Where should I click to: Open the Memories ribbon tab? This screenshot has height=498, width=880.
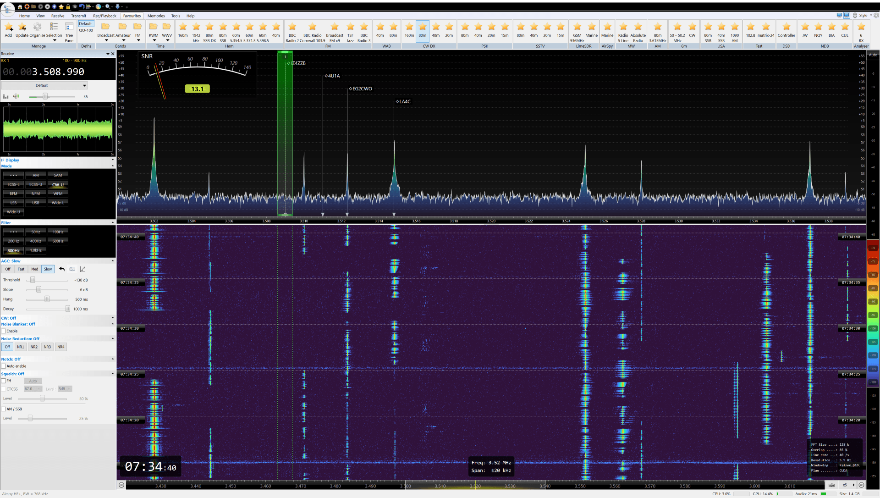pyautogui.click(x=156, y=16)
